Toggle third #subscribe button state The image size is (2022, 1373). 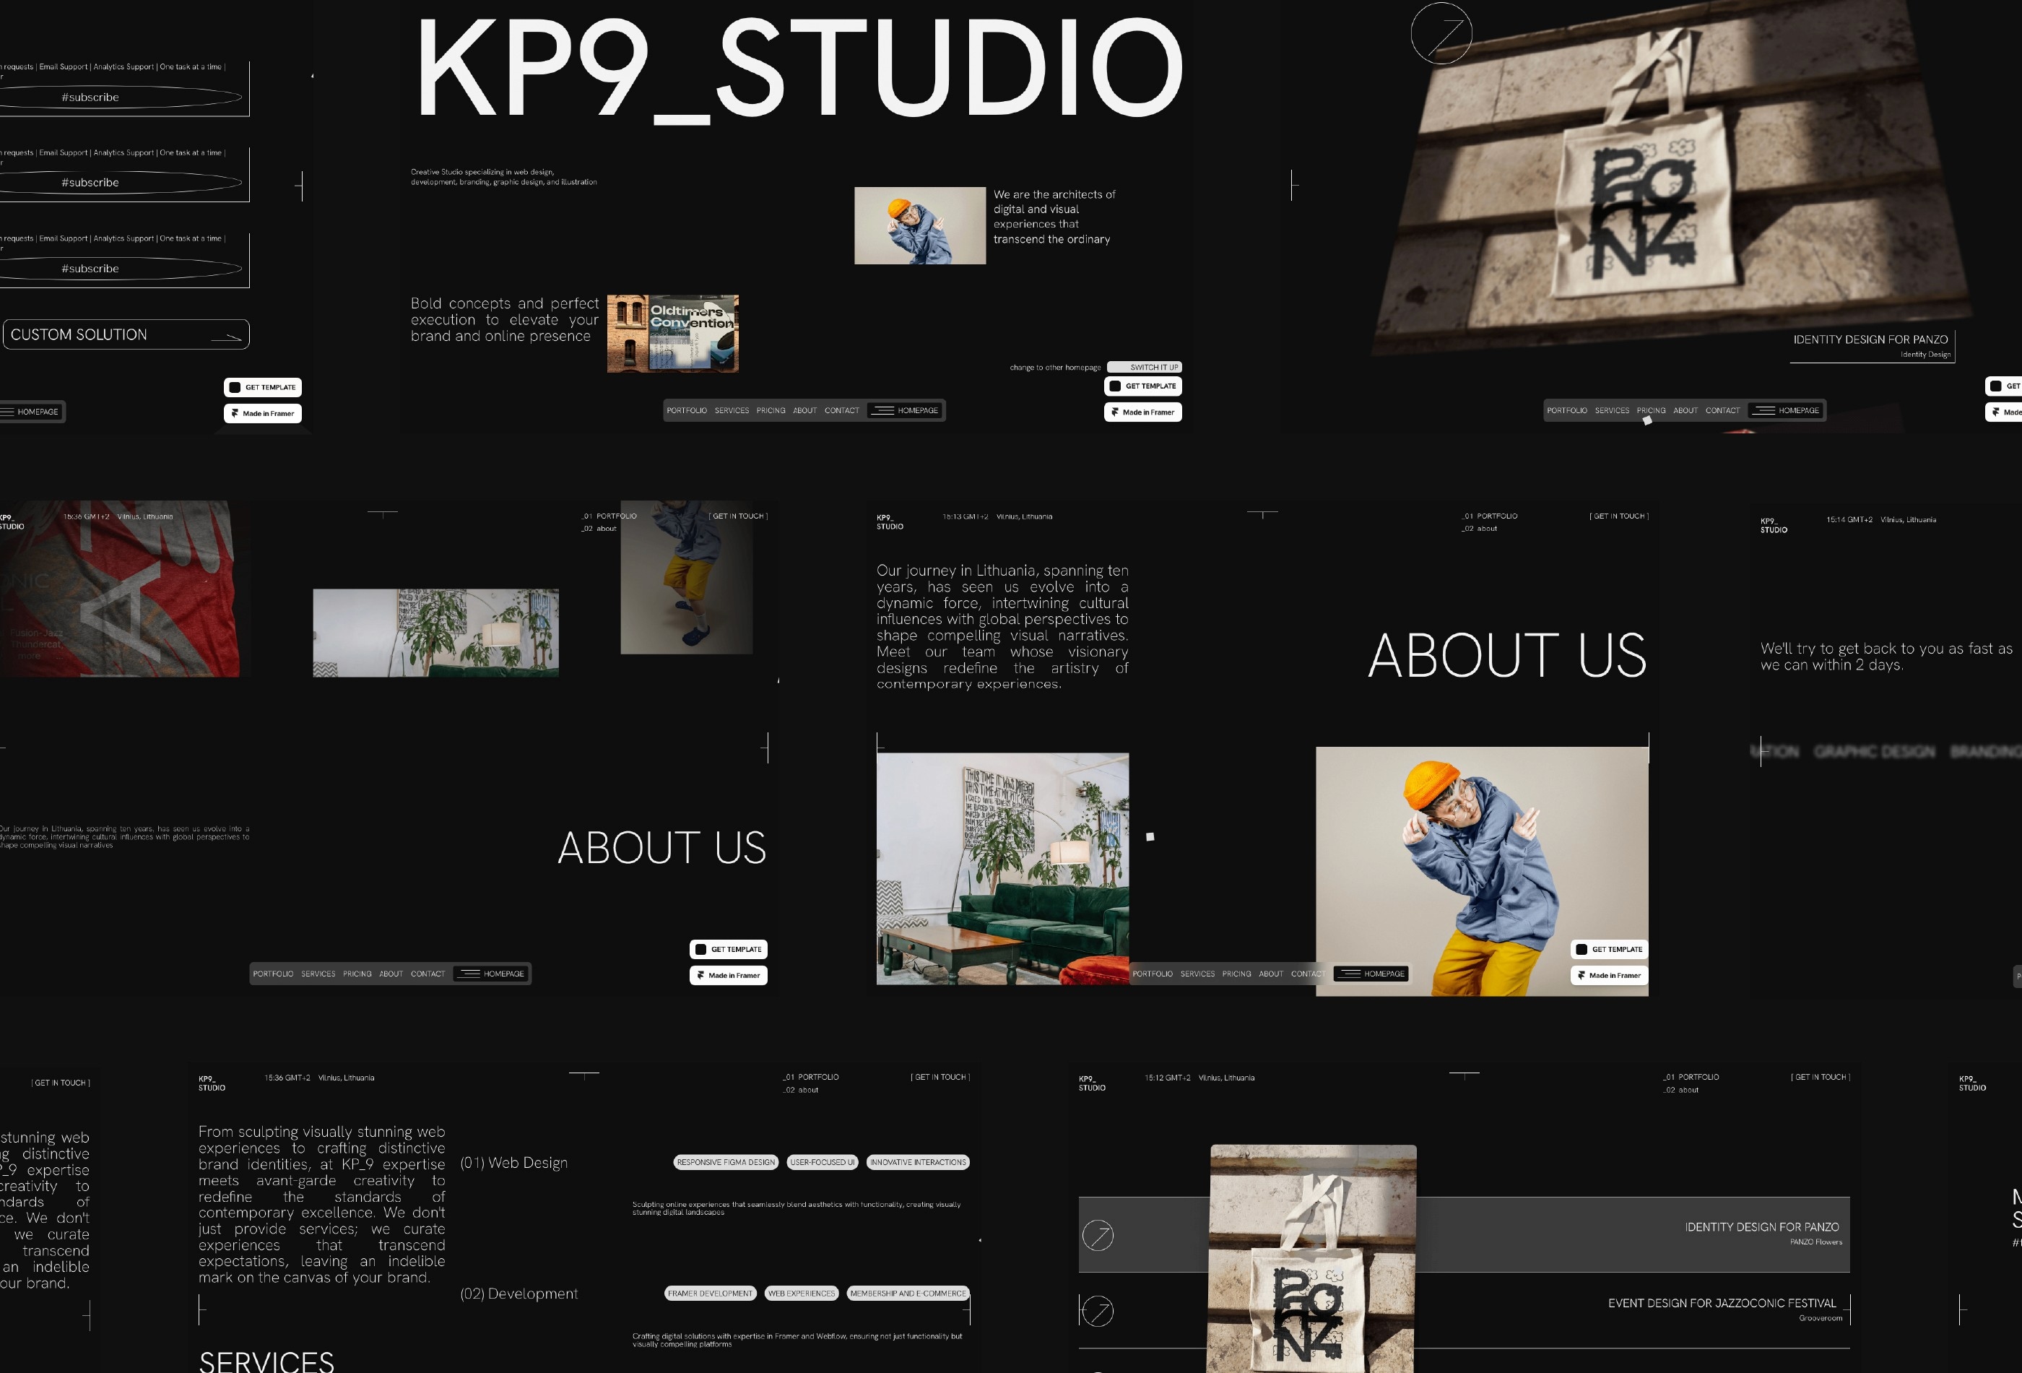pos(89,268)
